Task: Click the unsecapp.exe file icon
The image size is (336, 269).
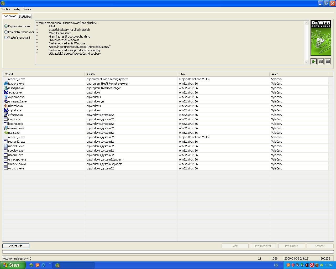Action: (x=6, y=159)
